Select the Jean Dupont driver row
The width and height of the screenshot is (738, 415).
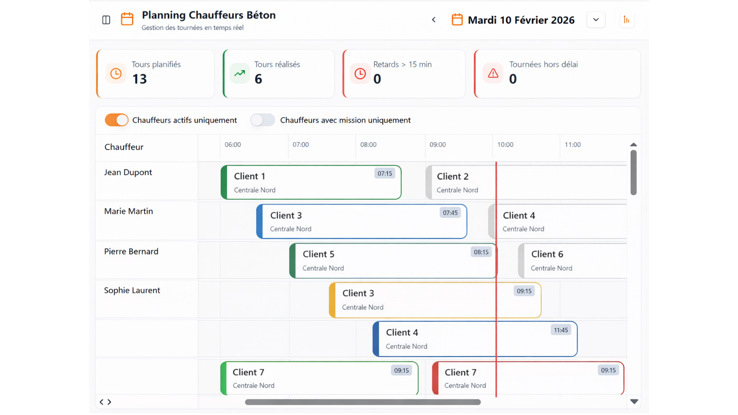pyautogui.click(x=128, y=173)
